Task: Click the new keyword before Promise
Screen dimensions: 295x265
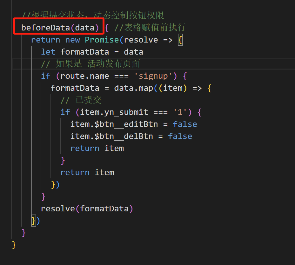Action: [x=72, y=40]
